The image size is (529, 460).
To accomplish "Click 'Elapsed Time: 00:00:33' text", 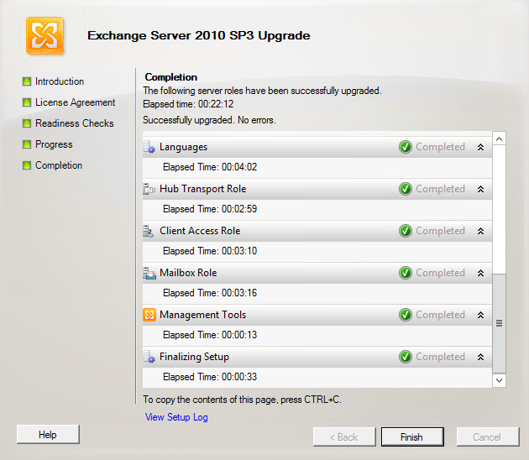I will coord(210,377).
